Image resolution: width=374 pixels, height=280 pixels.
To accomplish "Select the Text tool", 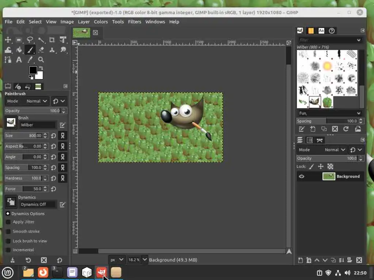I will coord(19,59).
